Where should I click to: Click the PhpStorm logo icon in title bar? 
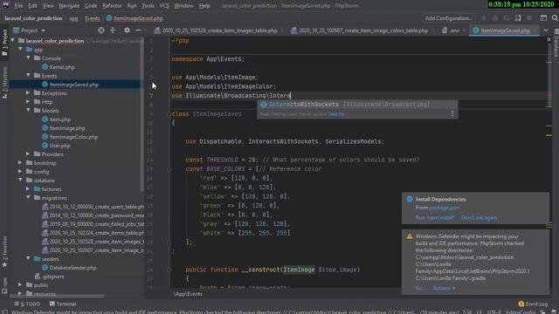[x=6, y=6]
